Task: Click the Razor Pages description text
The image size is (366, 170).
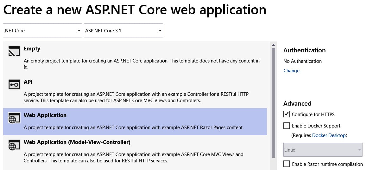Action: (134, 128)
